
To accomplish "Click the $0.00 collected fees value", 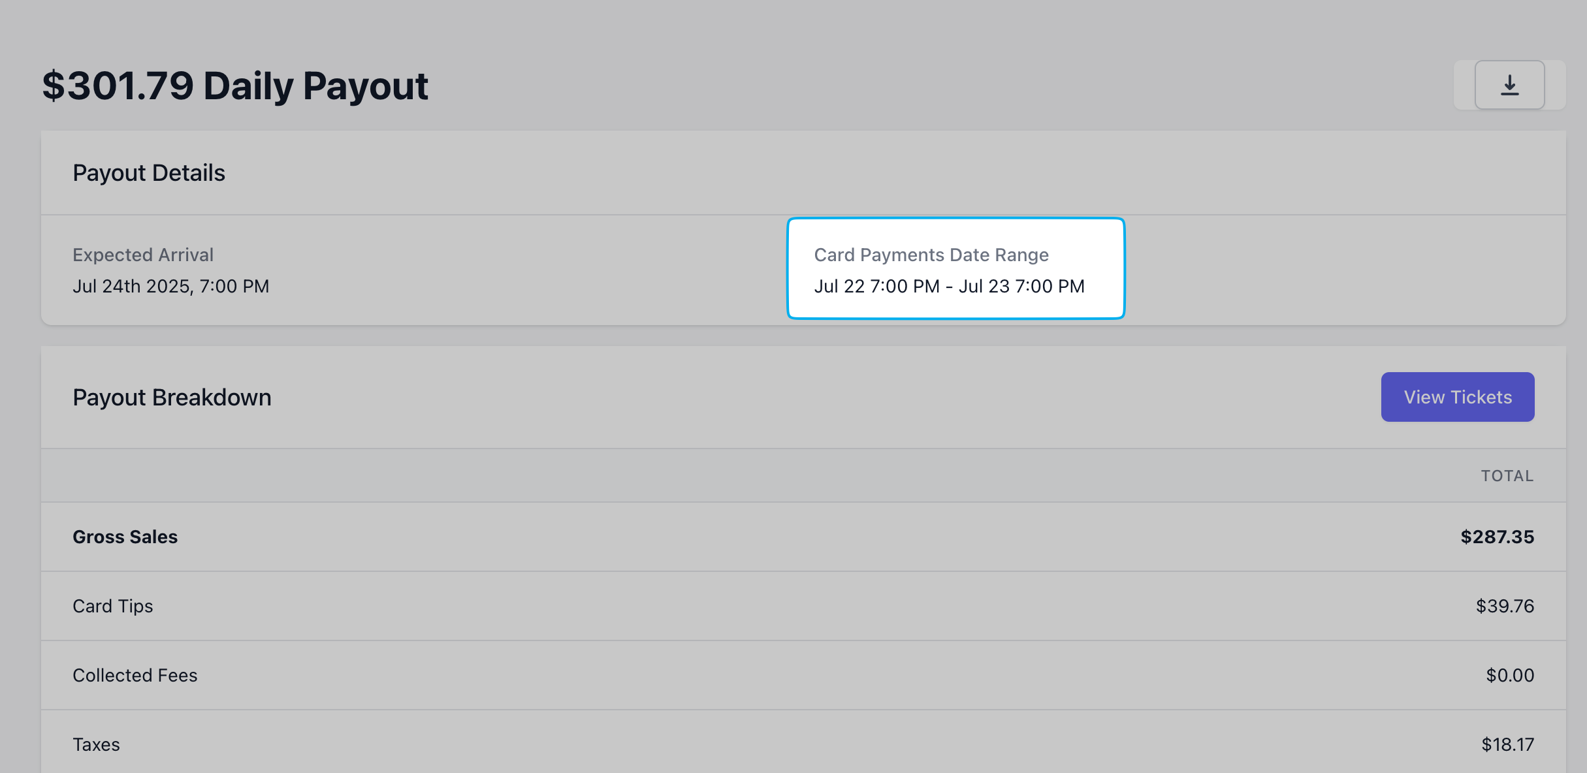I will coord(1510,675).
